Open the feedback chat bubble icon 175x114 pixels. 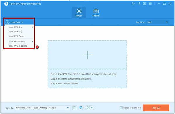click(x=145, y=4)
